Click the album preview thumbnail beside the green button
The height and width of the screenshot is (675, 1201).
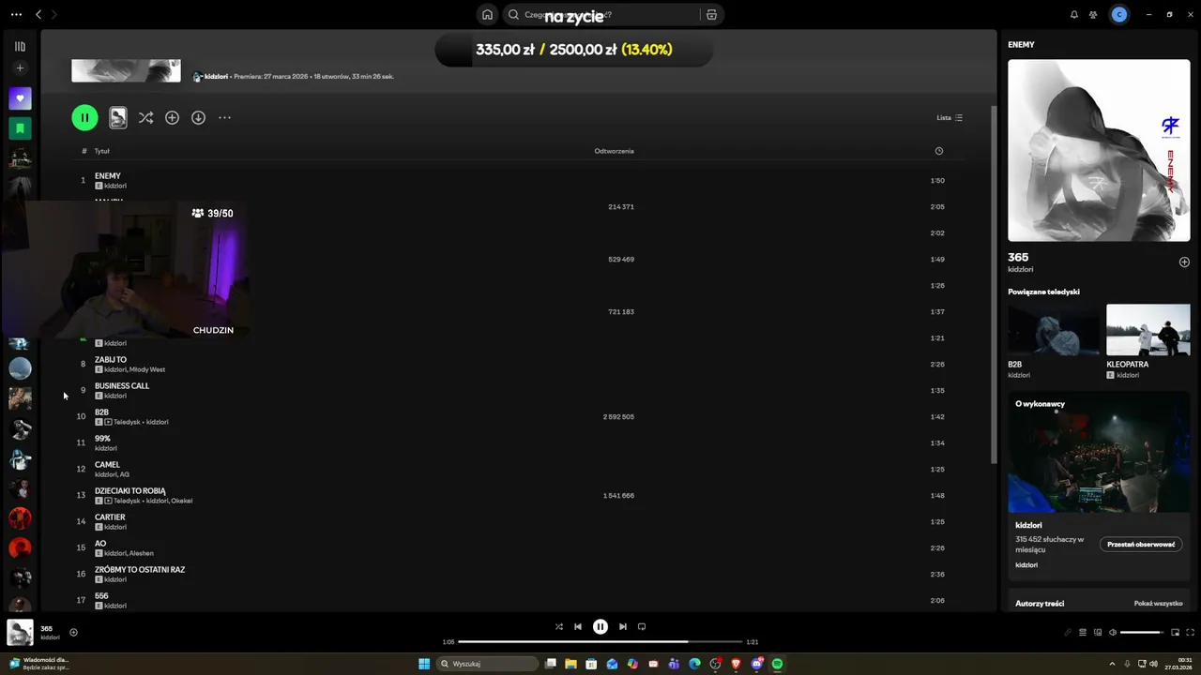click(117, 117)
